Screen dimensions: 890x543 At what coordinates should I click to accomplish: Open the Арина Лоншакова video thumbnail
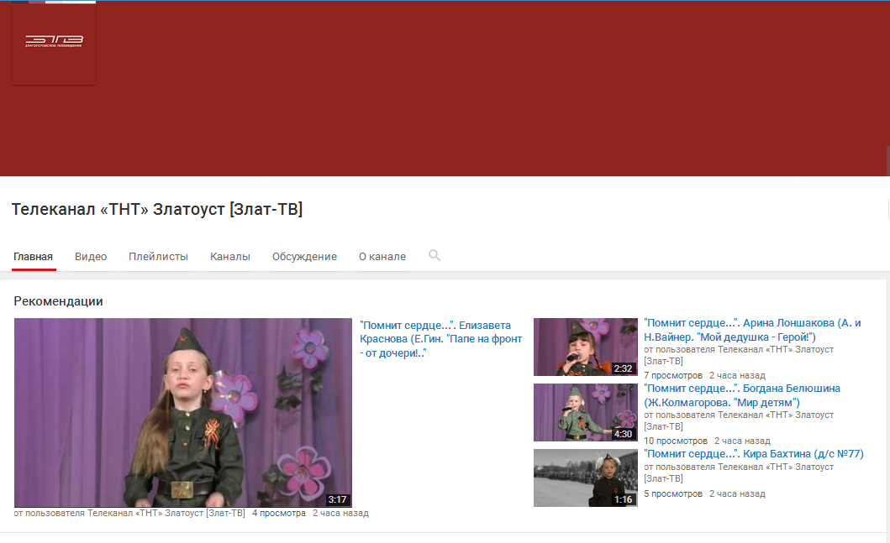click(585, 347)
